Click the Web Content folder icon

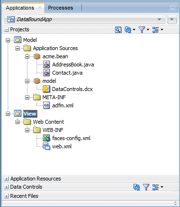click(27, 122)
